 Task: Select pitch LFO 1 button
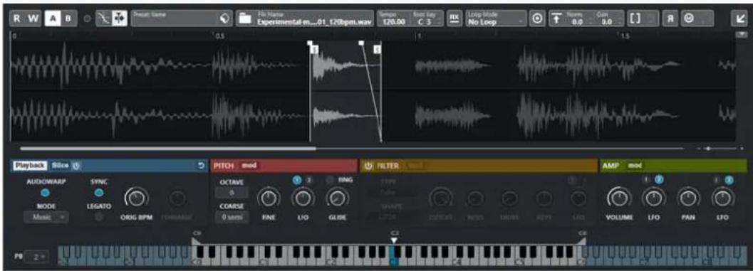[x=297, y=181]
